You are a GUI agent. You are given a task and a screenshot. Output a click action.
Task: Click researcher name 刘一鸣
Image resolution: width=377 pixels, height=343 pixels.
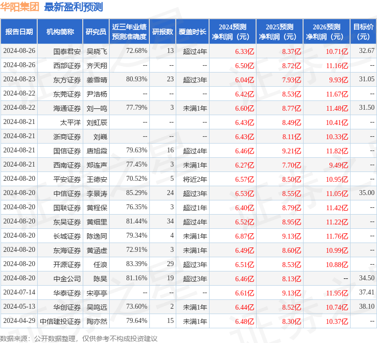point(97,108)
